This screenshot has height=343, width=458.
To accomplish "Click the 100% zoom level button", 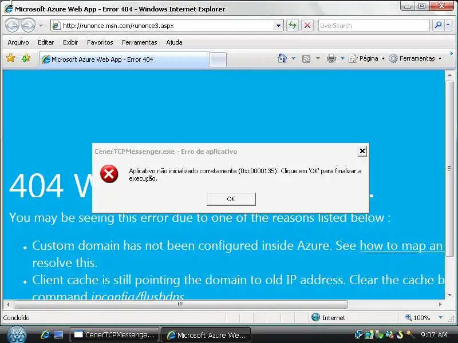I will [418, 318].
